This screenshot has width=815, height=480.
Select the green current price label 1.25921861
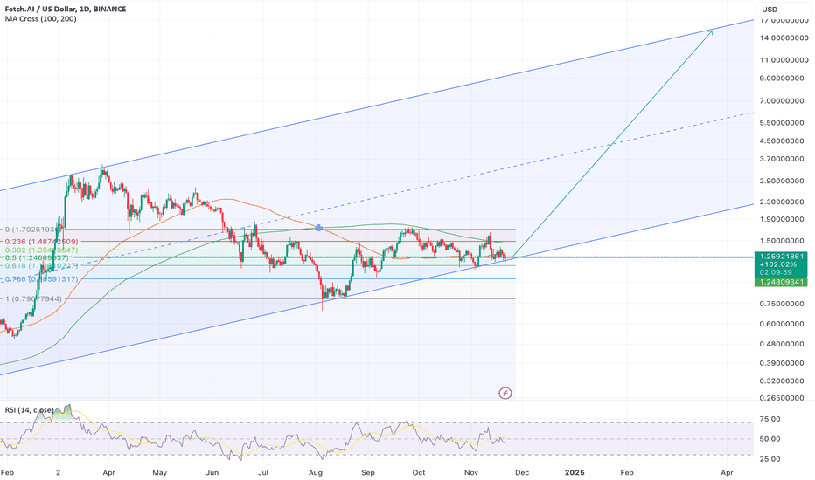(x=782, y=257)
